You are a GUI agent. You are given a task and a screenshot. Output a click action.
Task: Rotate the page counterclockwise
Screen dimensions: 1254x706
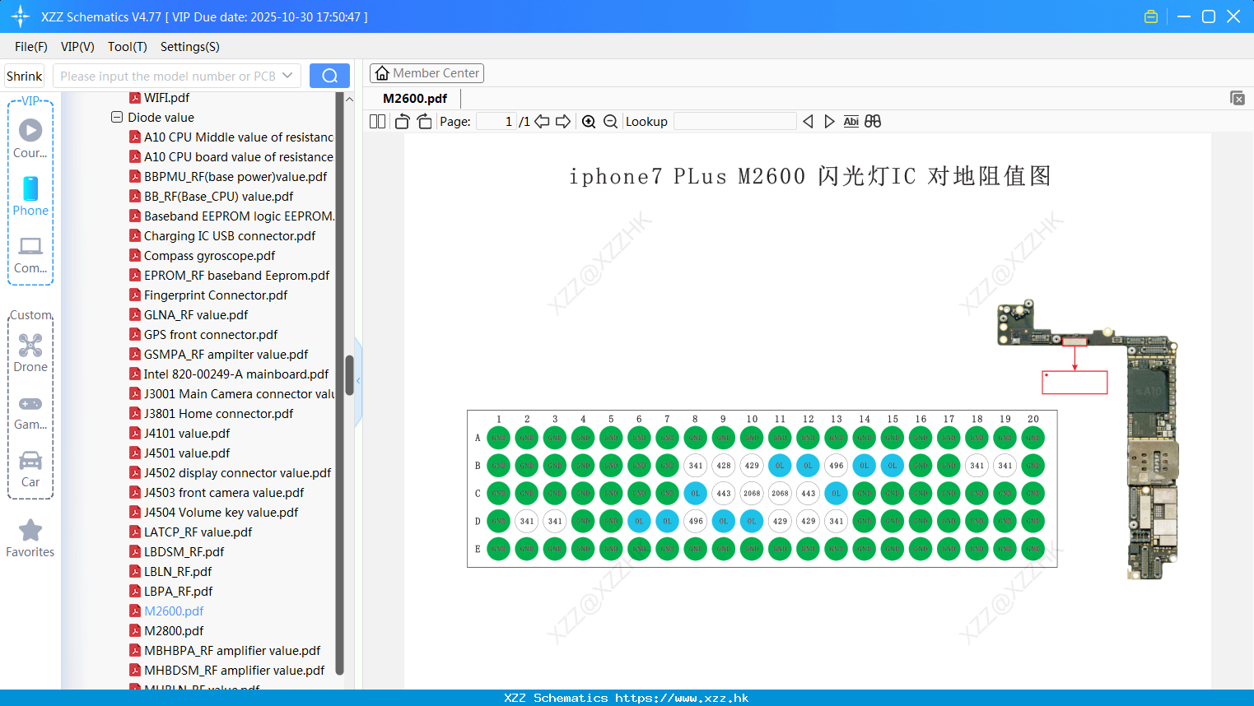402,122
